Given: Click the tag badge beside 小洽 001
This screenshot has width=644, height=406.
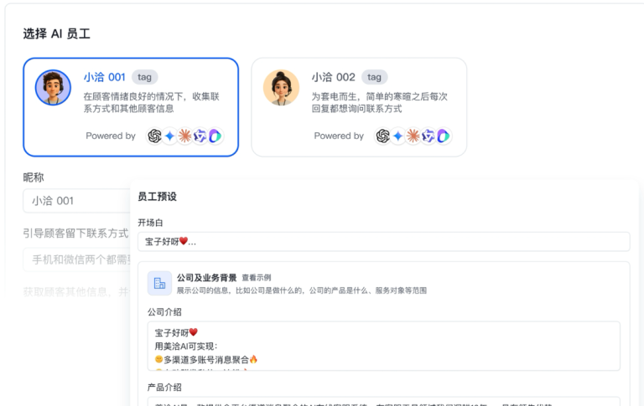Looking at the screenshot, I should click(x=144, y=77).
